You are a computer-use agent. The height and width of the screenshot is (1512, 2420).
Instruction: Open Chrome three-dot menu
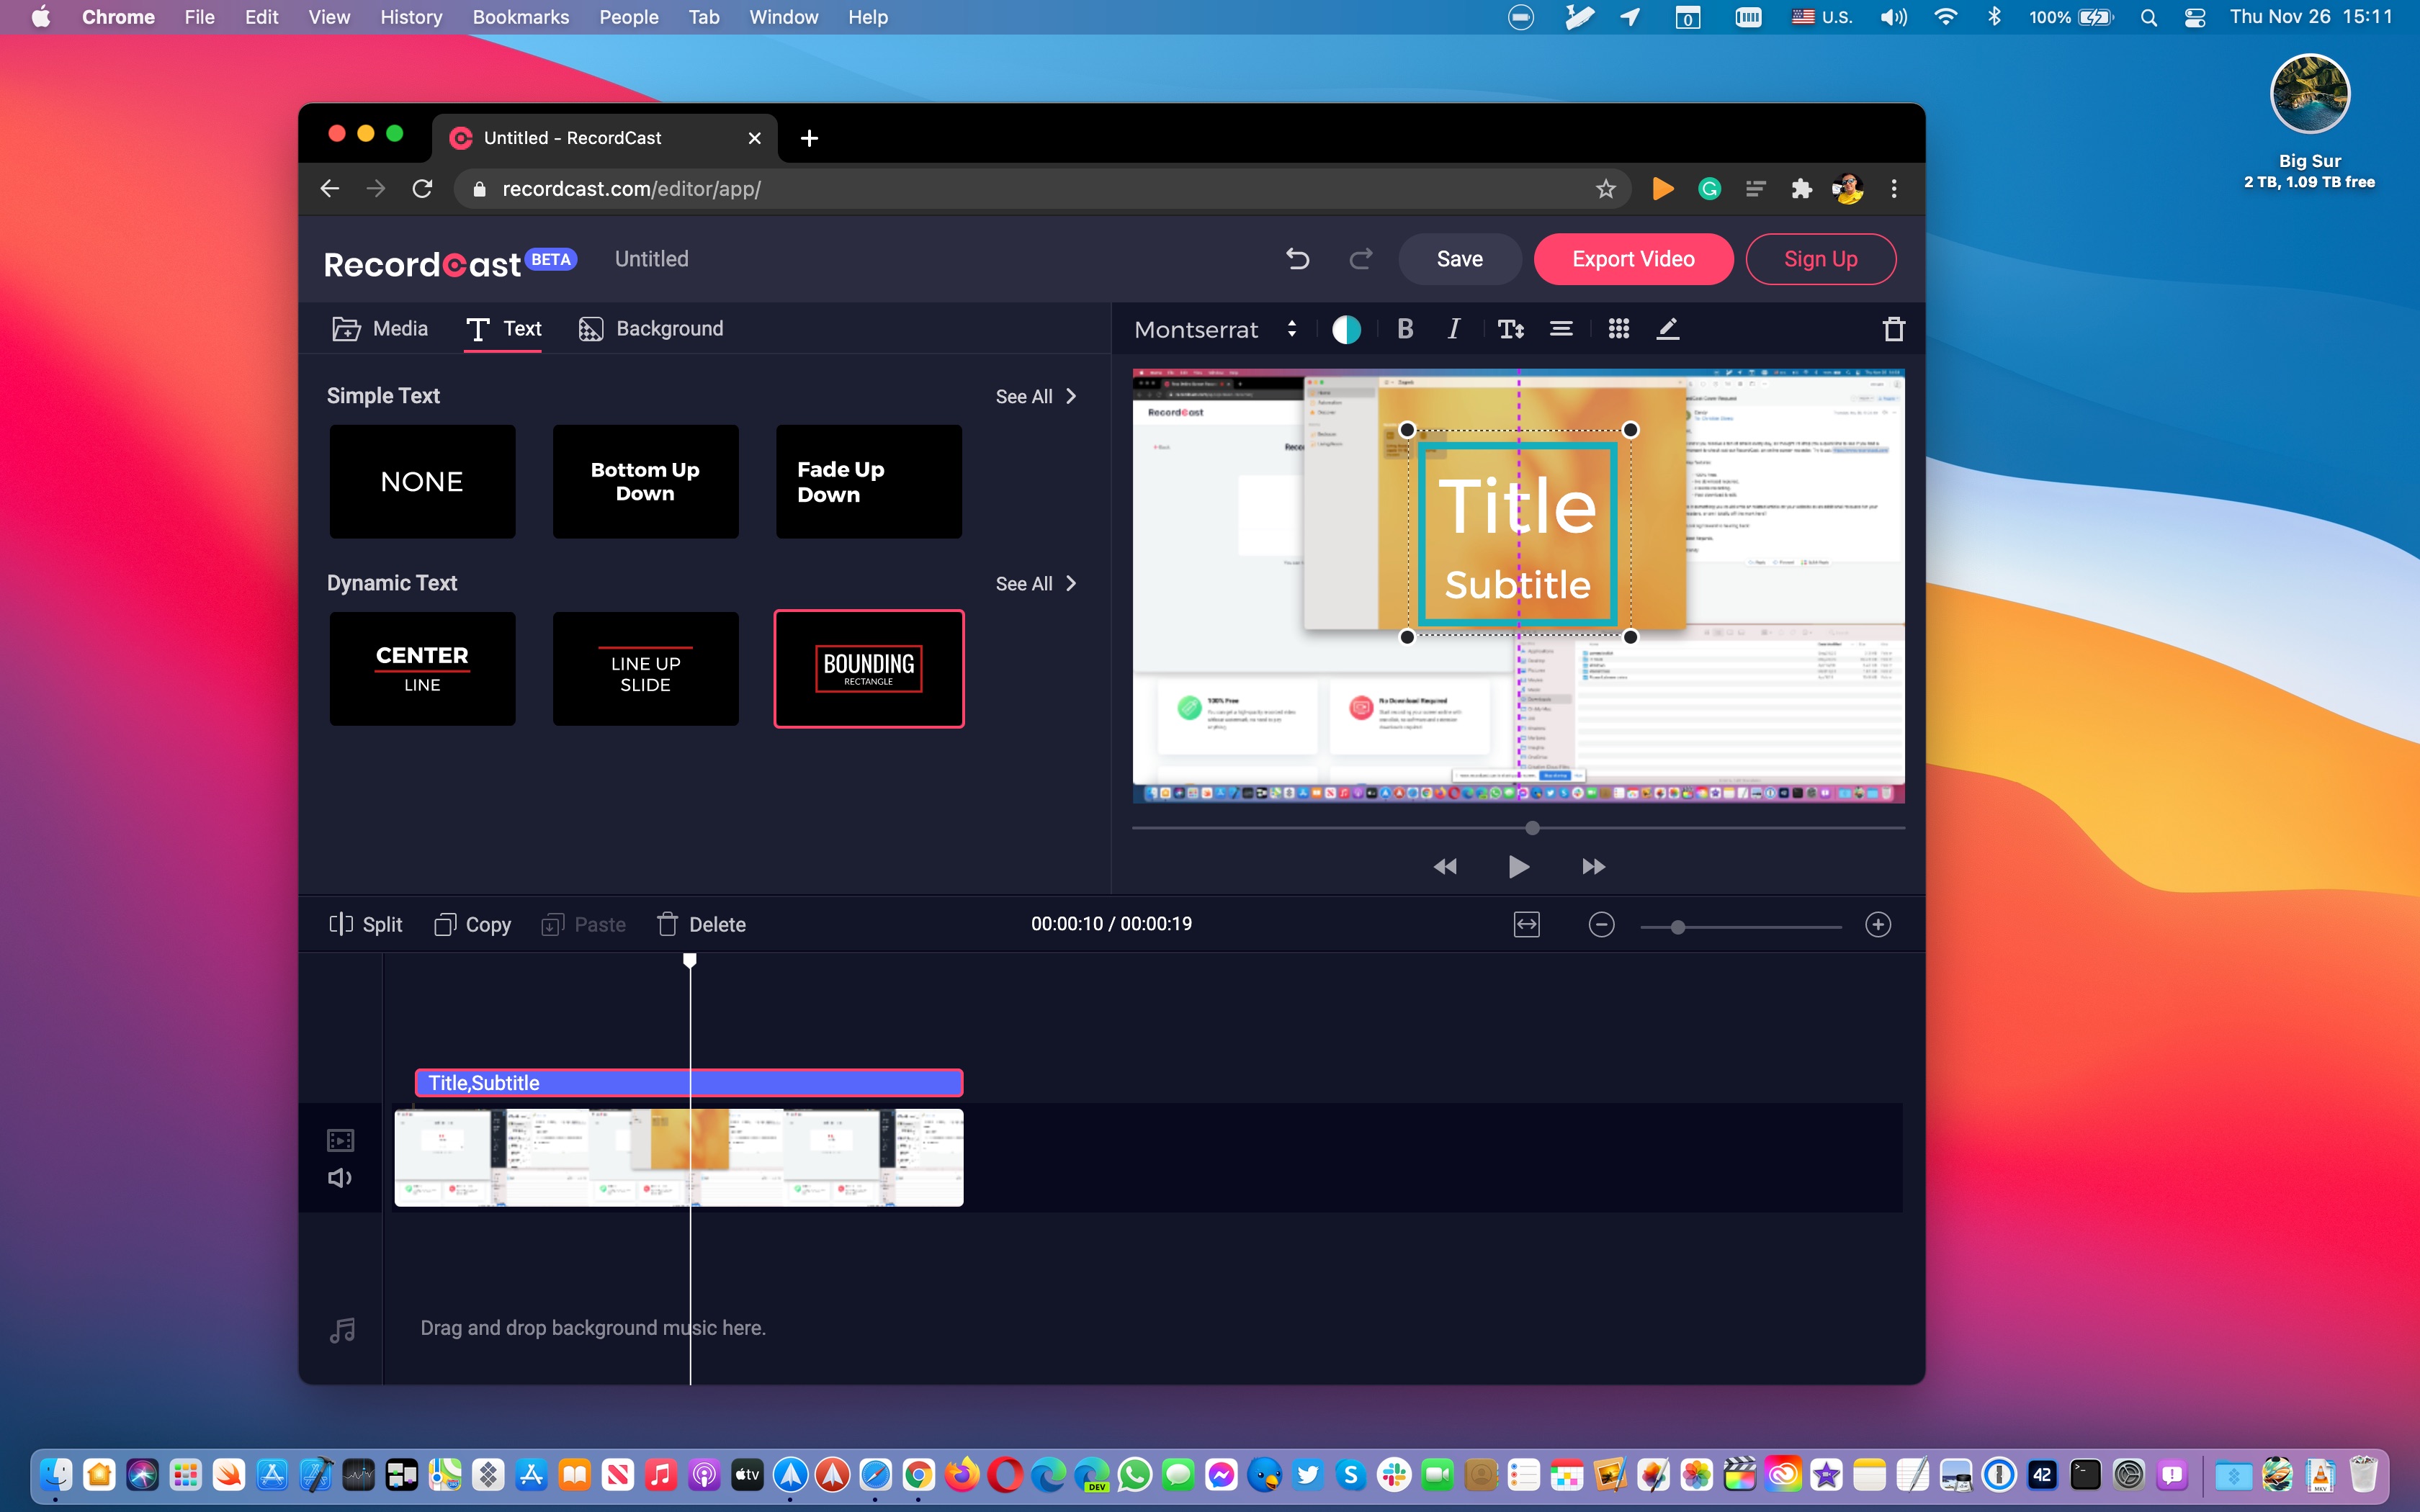1894,189
